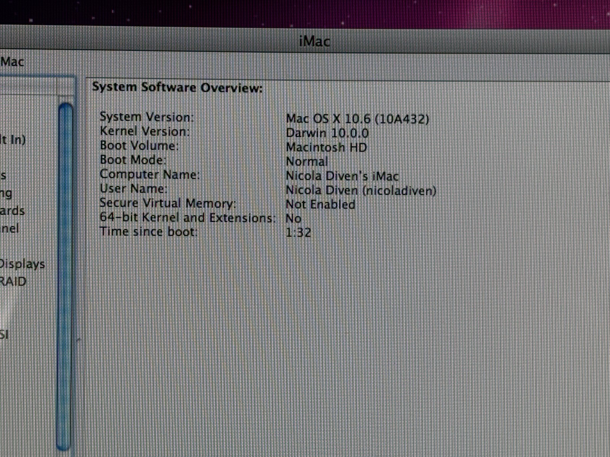Select the value "Darwin 10.0.0"
Screen dimensions: 610x457
coord(327,133)
